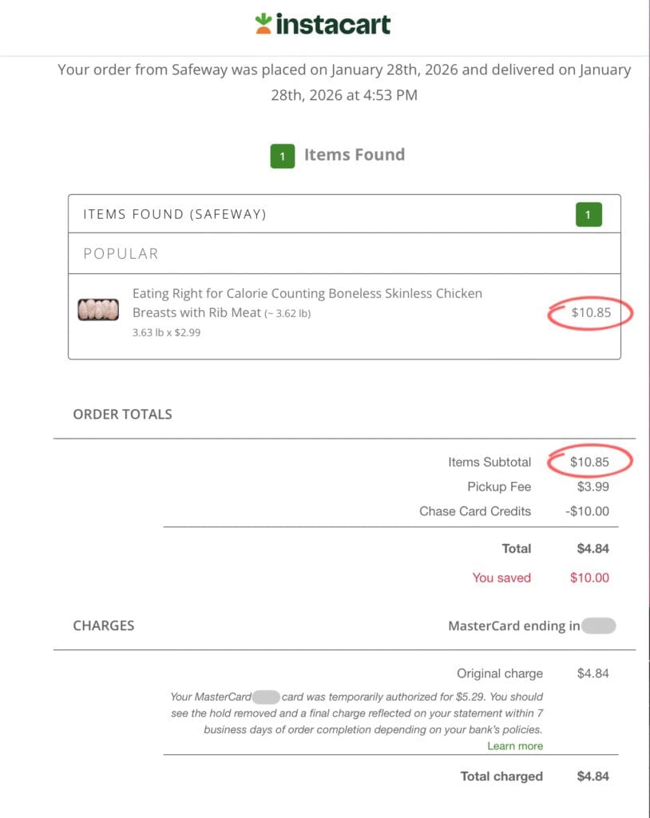Click the Instacart carrot logo icon
650x818 pixels.
click(264, 23)
